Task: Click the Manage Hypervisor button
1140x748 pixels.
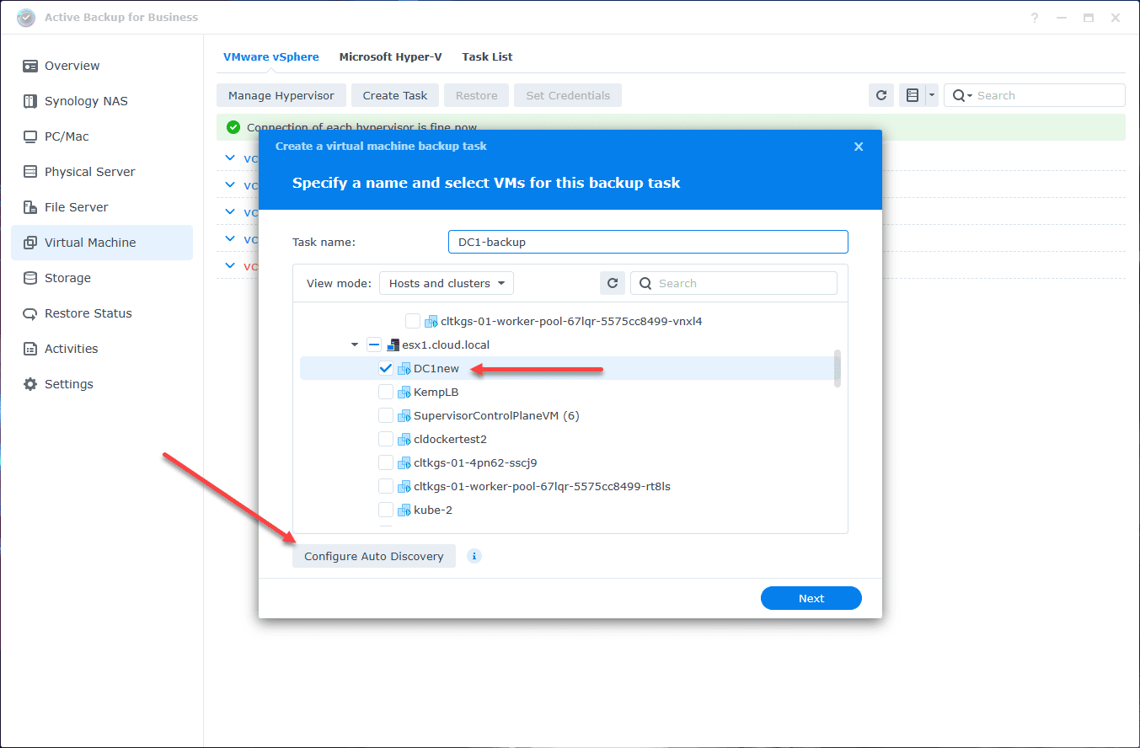Action: [x=281, y=95]
